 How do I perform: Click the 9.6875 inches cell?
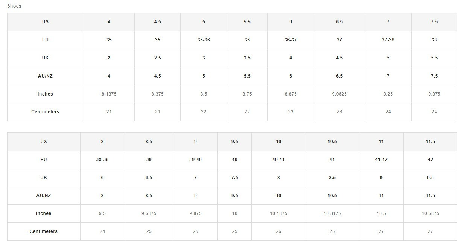click(x=149, y=213)
